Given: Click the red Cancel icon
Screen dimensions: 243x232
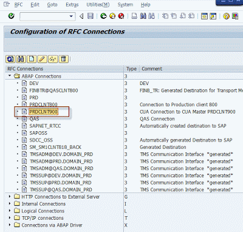Looking at the screenshot, I should coord(121,16).
